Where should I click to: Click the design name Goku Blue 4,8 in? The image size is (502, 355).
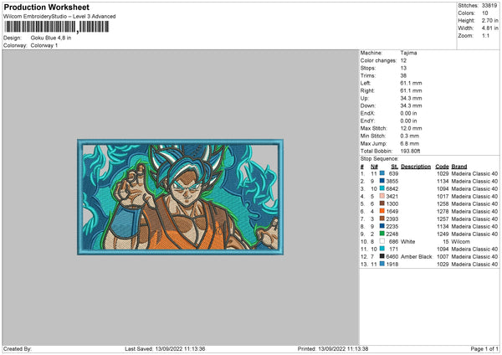[51, 38]
